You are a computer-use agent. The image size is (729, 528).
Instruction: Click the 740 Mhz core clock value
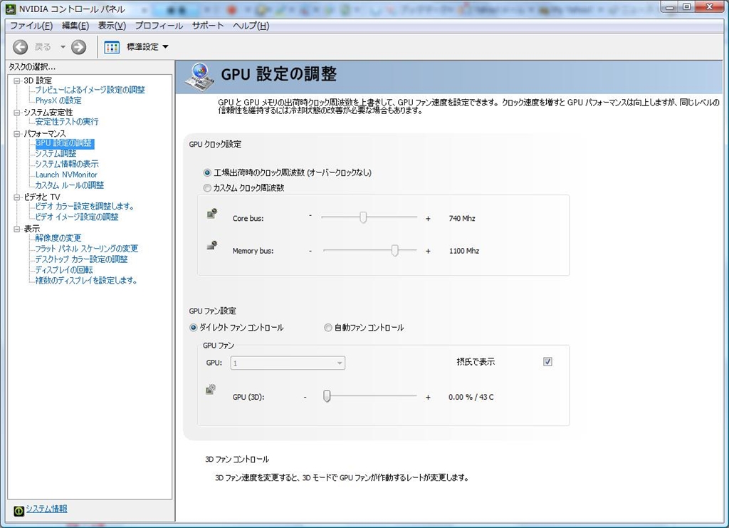[x=462, y=218]
